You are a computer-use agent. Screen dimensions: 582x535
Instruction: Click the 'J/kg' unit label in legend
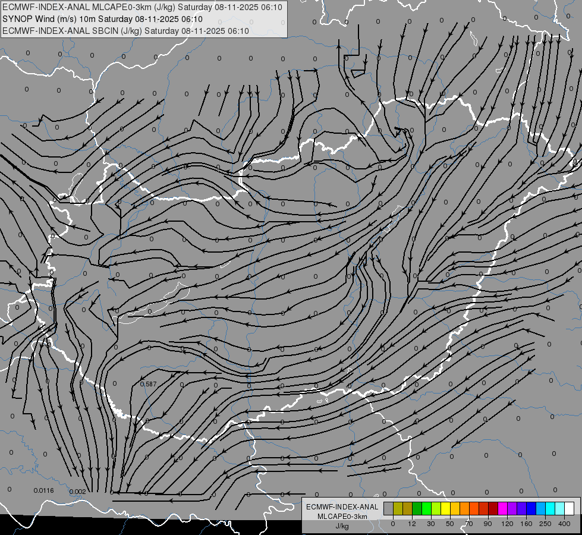click(342, 525)
